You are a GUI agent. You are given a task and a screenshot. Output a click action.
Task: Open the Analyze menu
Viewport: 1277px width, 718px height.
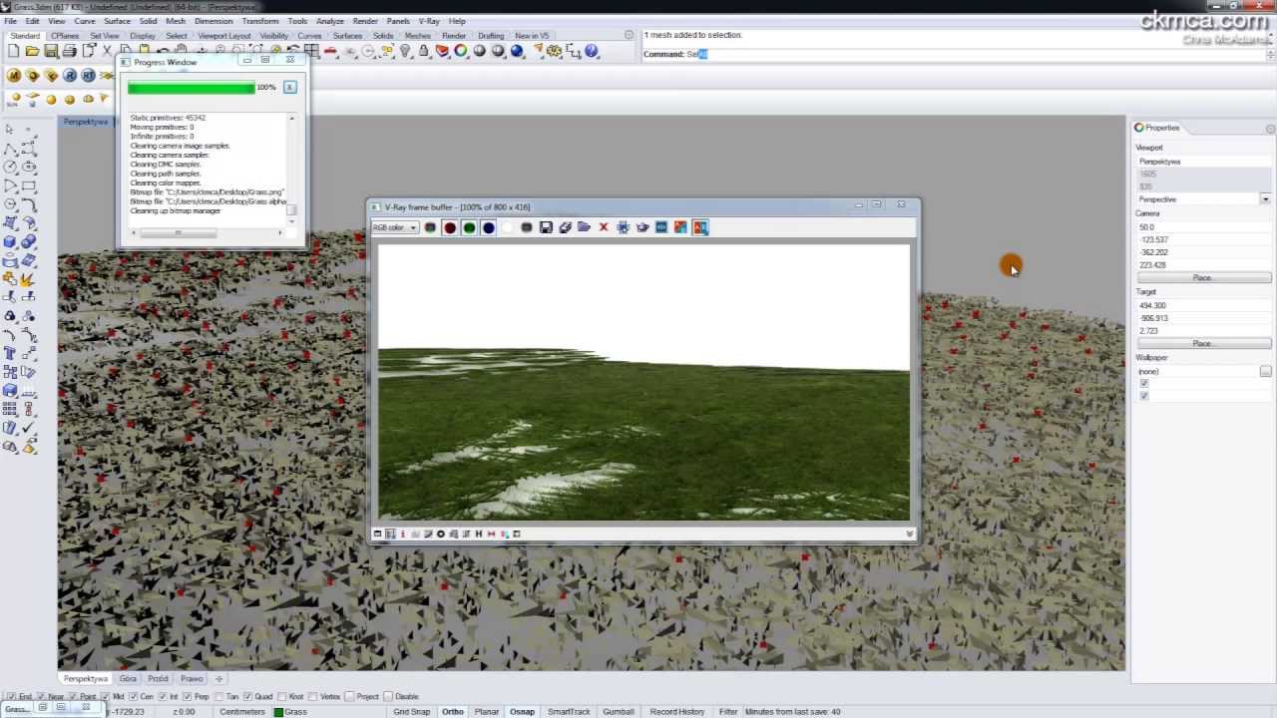point(330,21)
